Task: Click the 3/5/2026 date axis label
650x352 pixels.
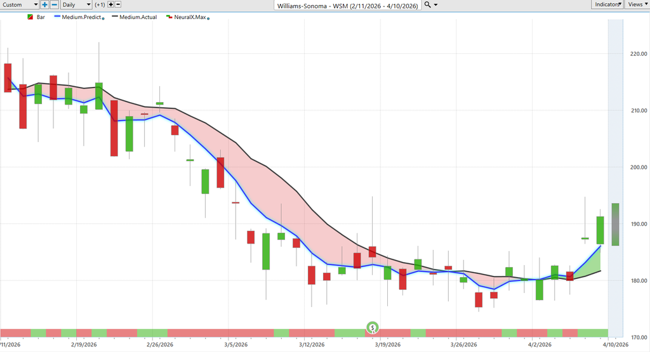Action: tap(236, 344)
